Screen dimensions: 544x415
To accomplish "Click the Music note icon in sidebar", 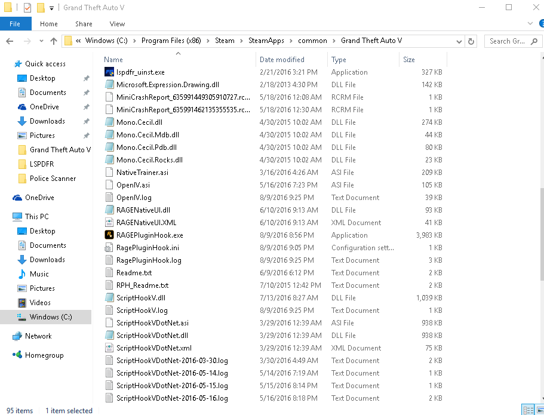I will (x=22, y=273).
